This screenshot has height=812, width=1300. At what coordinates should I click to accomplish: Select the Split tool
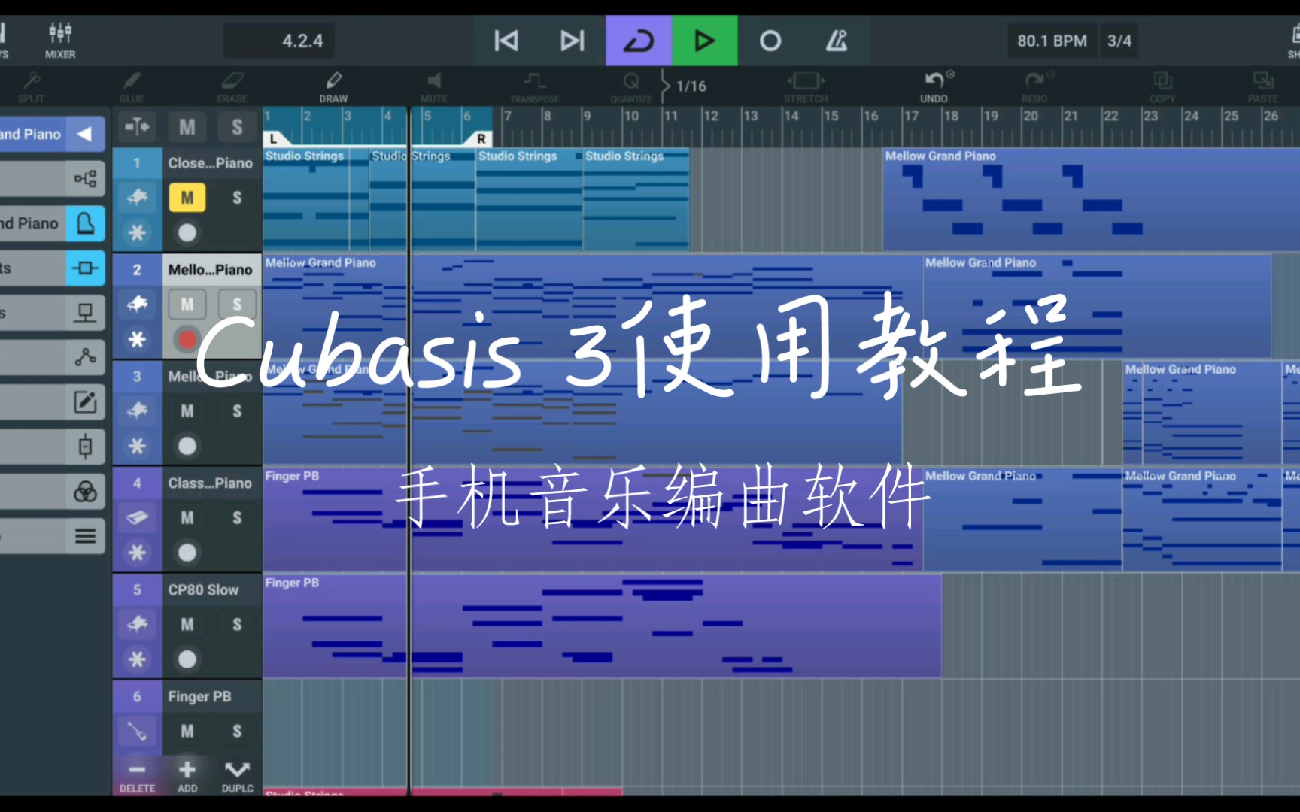coord(31,86)
